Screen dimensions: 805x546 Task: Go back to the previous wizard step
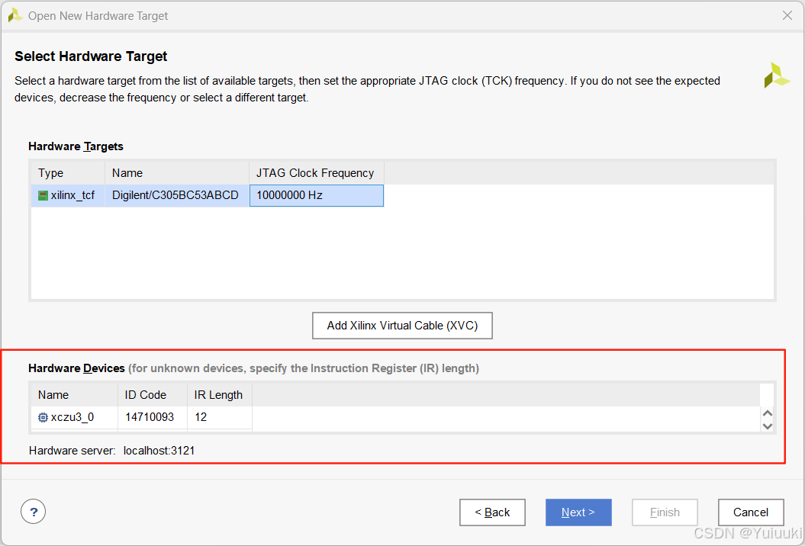pos(492,512)
